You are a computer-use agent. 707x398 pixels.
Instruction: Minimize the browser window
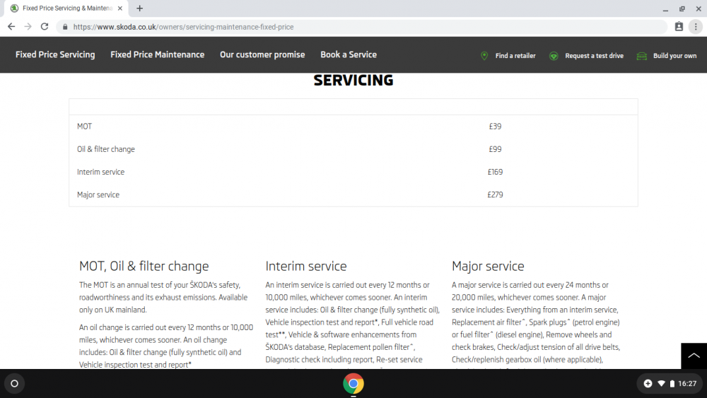point(665,8)
